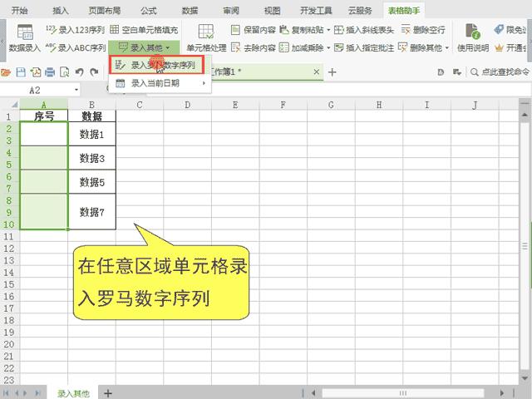This screenshot has width=532, height=399.
Task: Click row 11 header
Action: pyautogui.click(x=9, y=236)
